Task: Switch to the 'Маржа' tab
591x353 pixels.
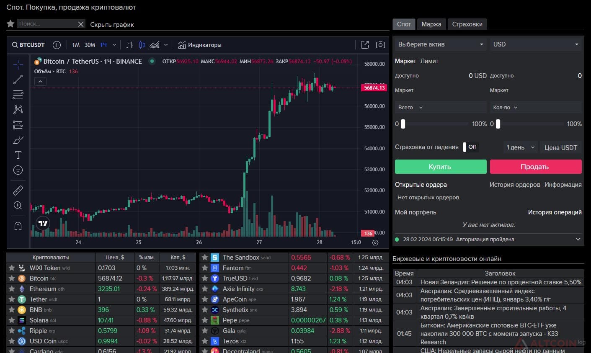Action: [x=431, y=24]
